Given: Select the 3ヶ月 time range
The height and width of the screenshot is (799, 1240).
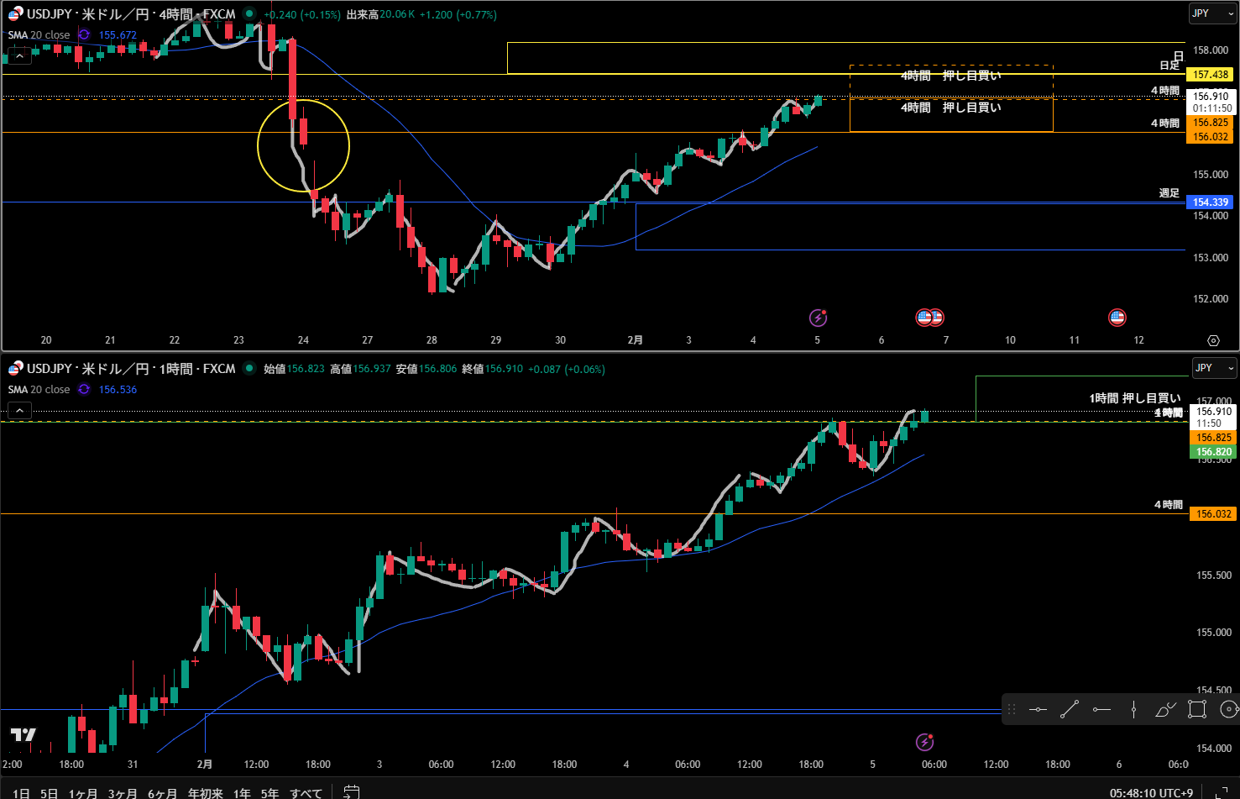Looking at the screenshot, I should [123, 793].
